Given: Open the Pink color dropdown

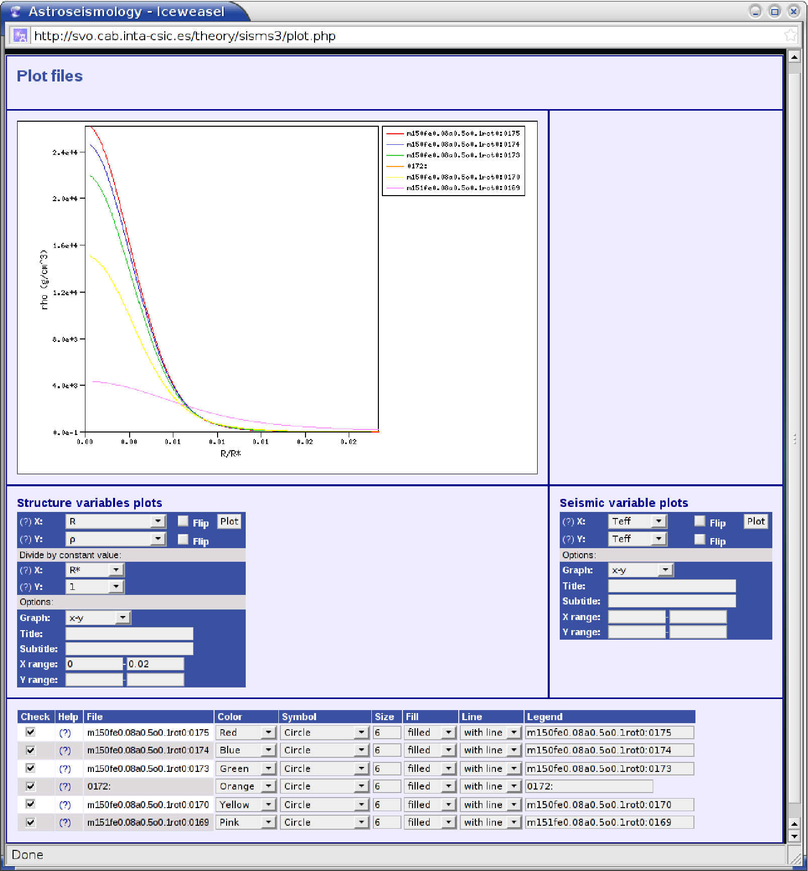Looking at the screenshot, I should coord(246,822).
